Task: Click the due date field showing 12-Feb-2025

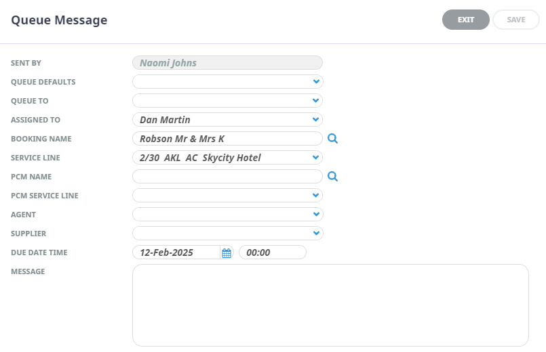Action: [176, 252]
